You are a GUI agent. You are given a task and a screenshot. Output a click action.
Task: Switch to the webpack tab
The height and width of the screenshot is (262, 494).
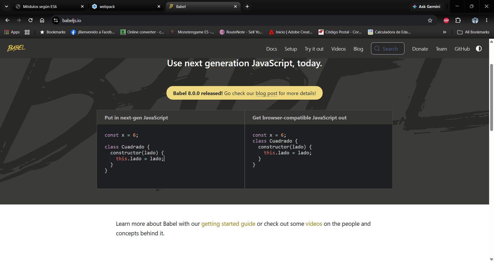(126, 6)
